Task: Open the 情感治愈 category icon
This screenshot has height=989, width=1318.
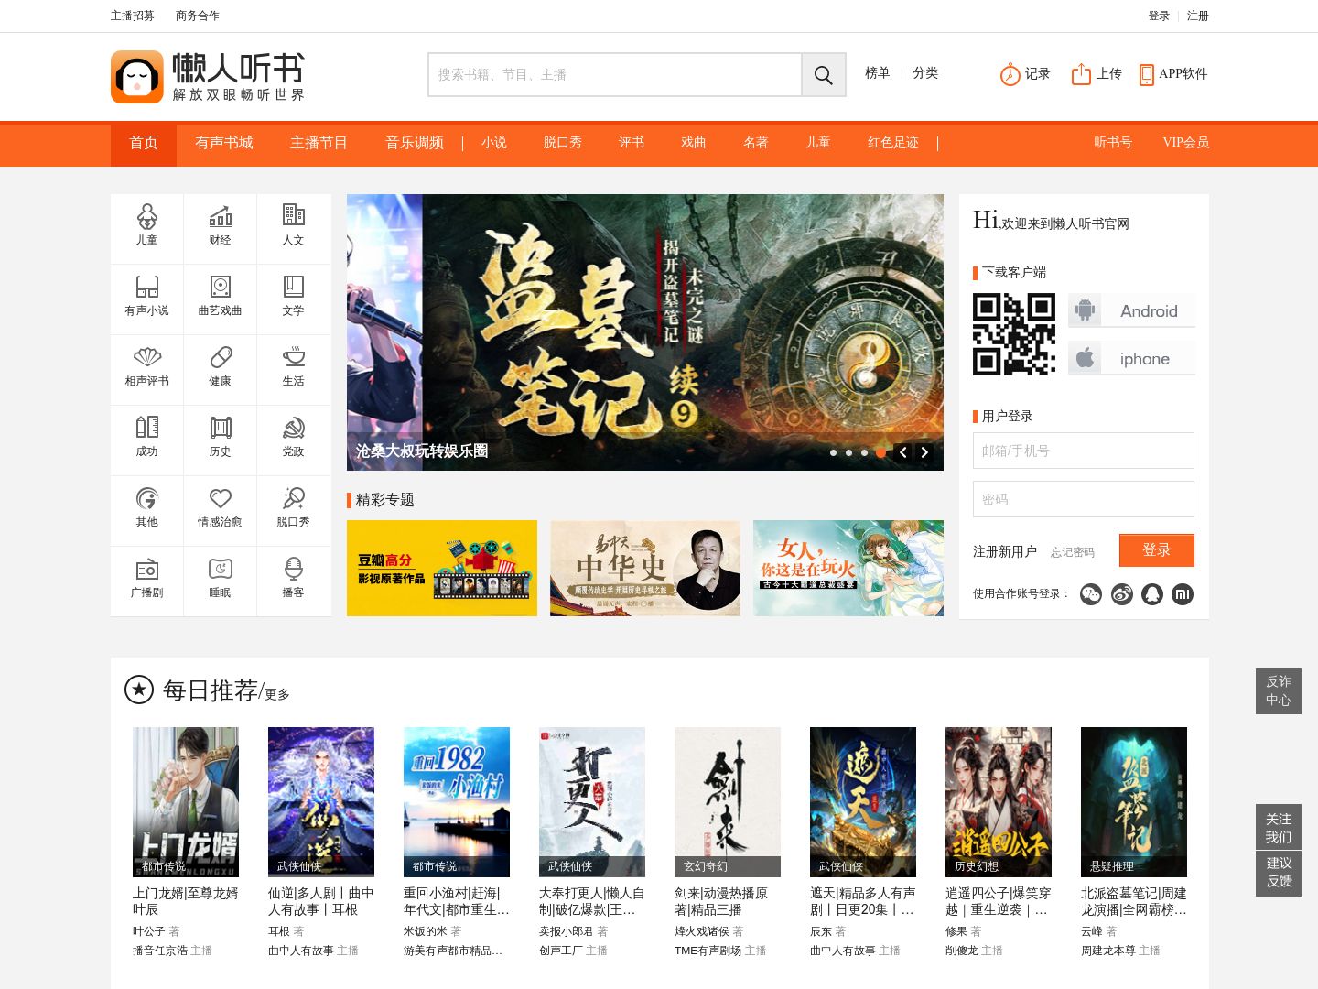Action: click(220, 498)
